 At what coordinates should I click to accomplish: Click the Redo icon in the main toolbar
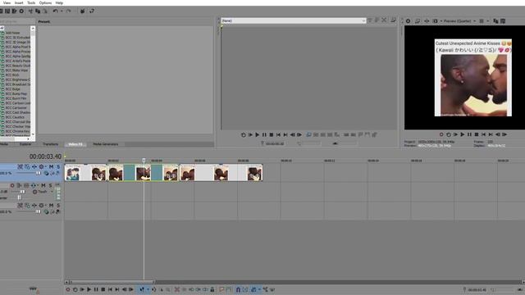click(x=69, y=11)
